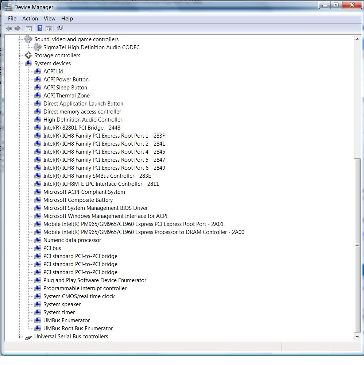Click the System devices category icon
Screen dimensions: 364x365
click(x=28, y=63)
